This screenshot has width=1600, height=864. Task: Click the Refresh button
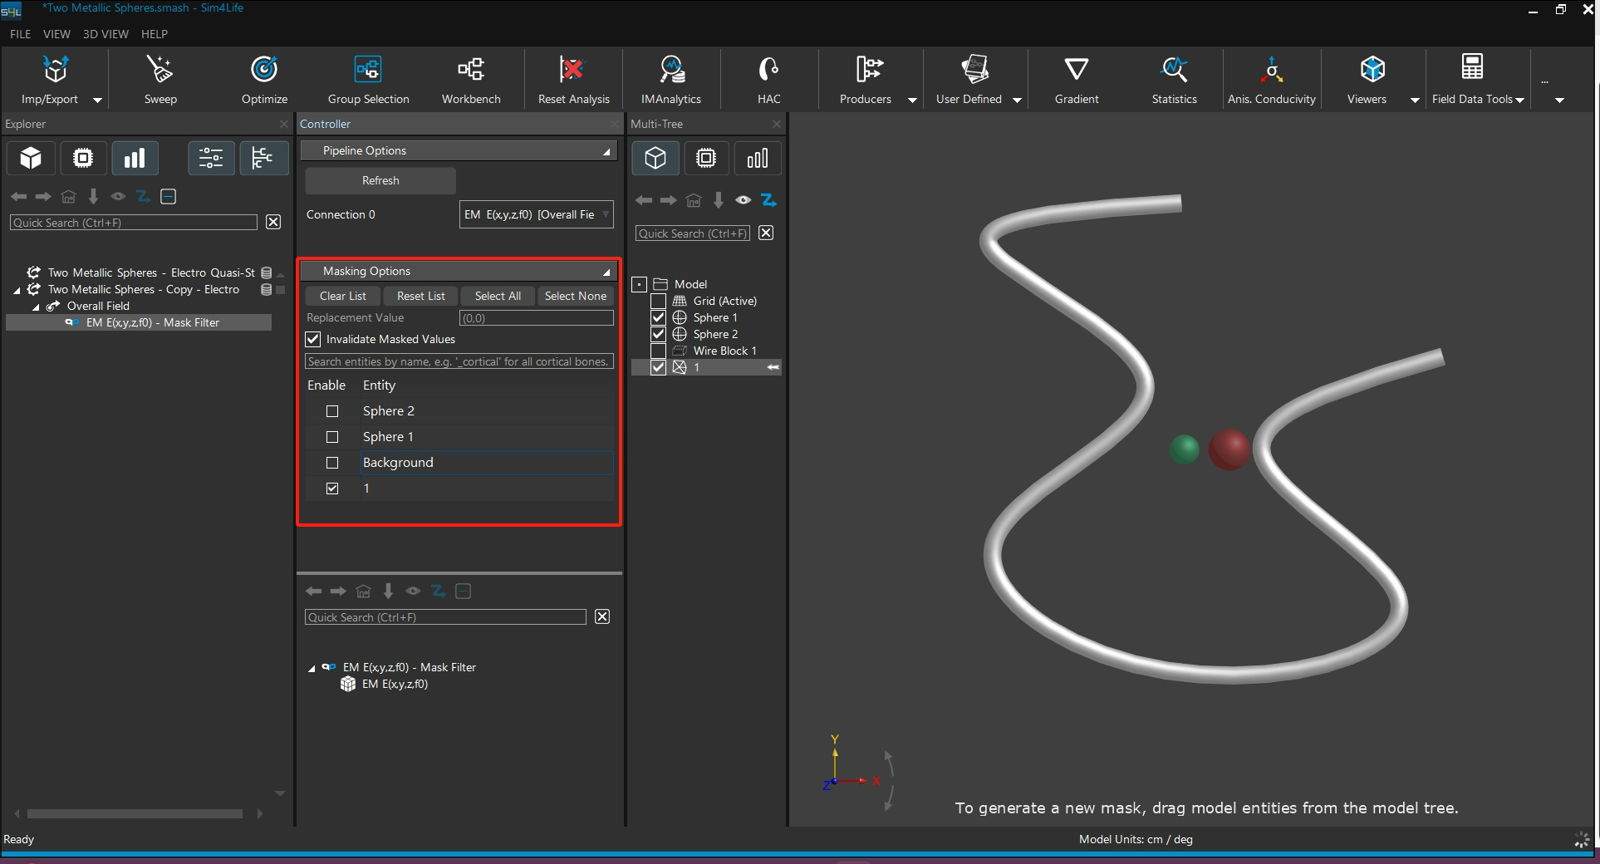(380, 180)
